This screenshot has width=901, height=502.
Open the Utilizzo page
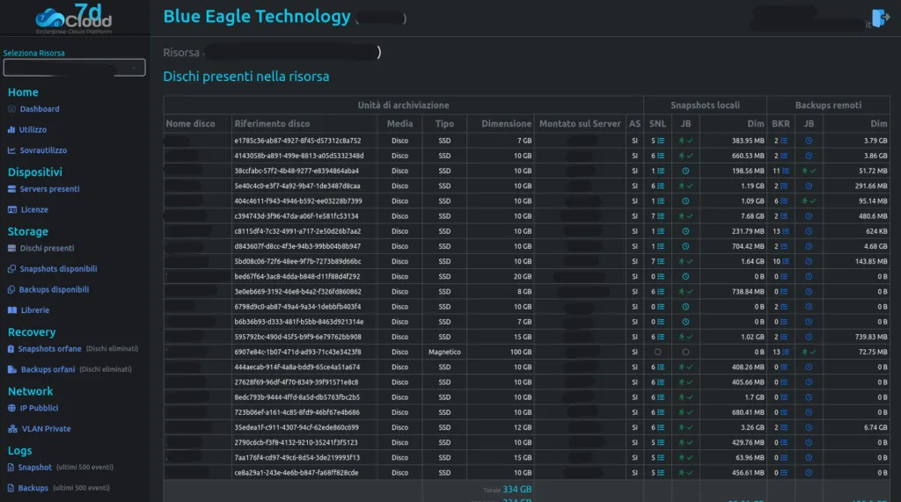[33, 130]
